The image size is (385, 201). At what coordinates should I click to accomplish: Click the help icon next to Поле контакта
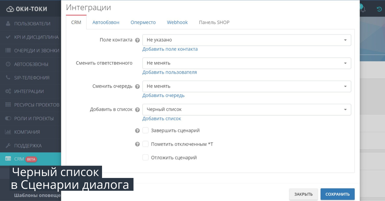[x=137, y=40]
